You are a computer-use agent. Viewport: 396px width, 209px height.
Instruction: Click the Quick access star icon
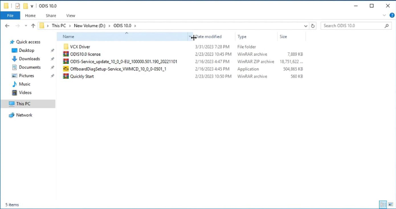(12, 42)
